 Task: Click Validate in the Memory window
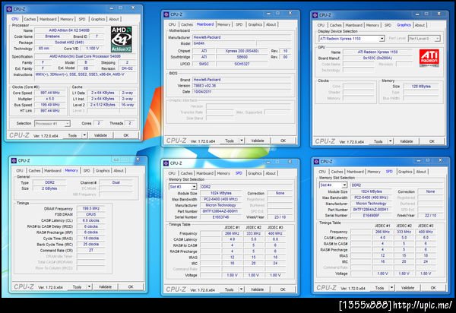click(x=105, y=287)
